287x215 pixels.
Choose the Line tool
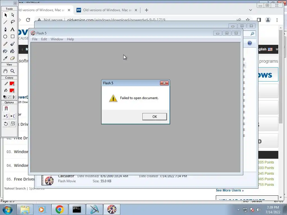(6, 22)
